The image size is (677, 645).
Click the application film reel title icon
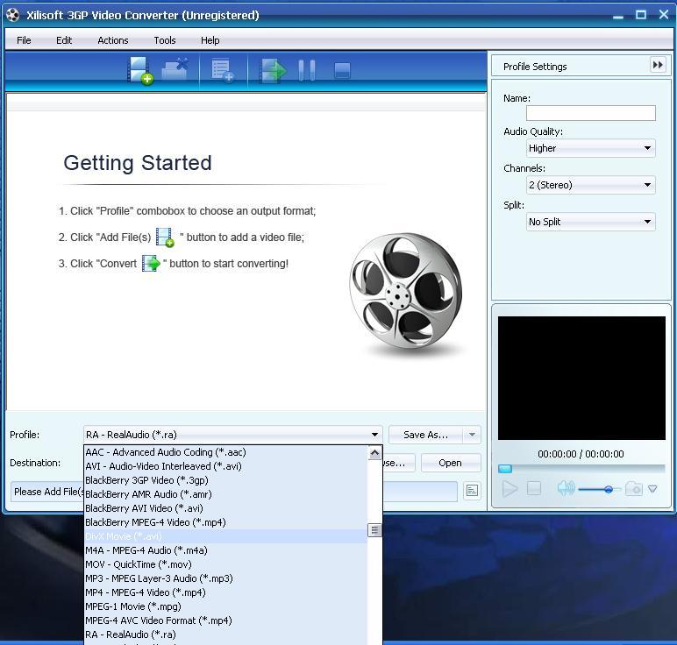(x=13, y=15)
